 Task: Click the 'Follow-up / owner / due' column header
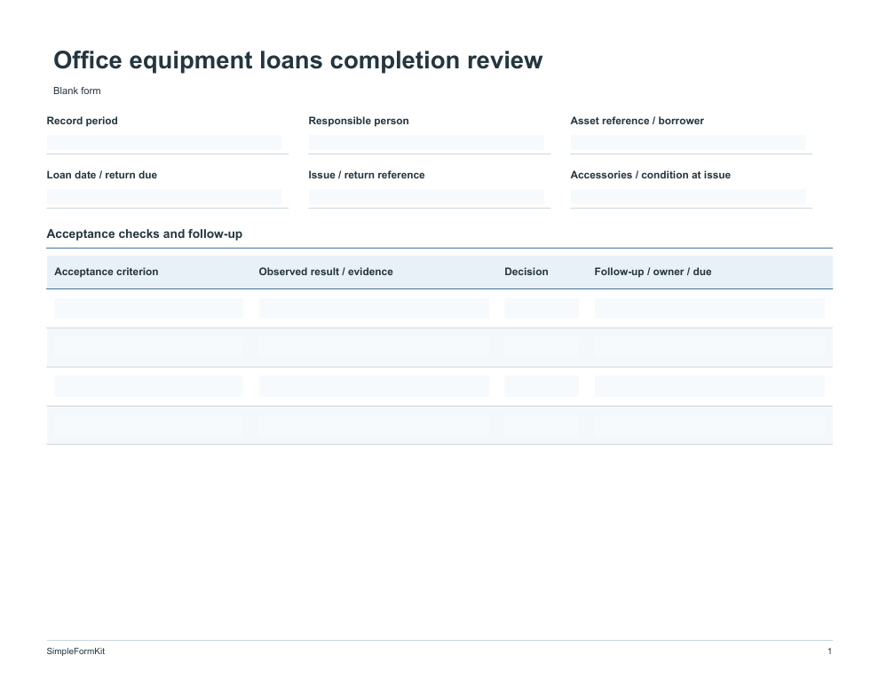tap(653, 272)
